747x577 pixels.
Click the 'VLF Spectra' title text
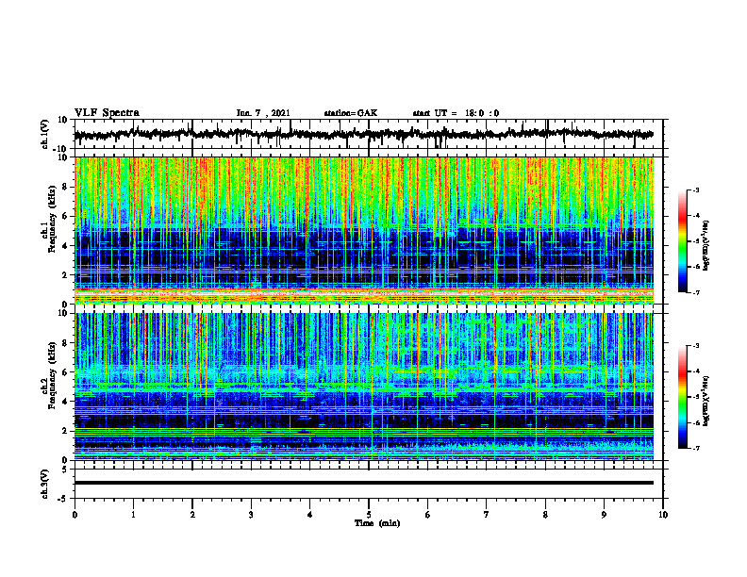[107, 113]
